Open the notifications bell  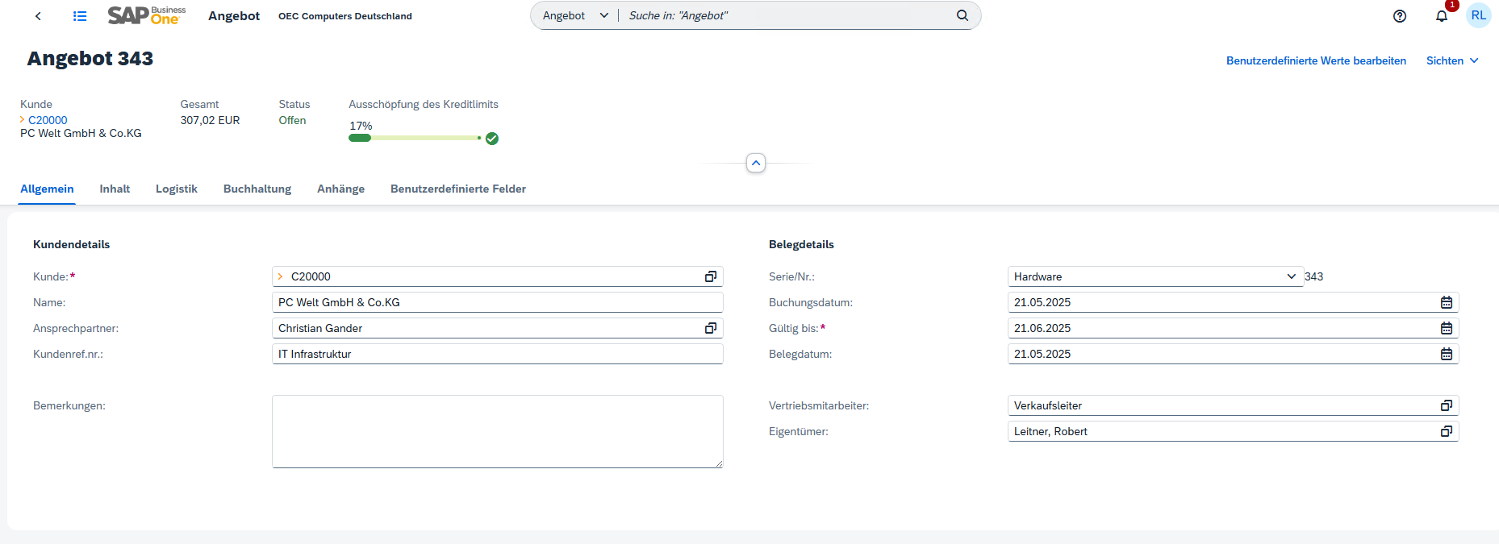click(x=1442, y=16)
